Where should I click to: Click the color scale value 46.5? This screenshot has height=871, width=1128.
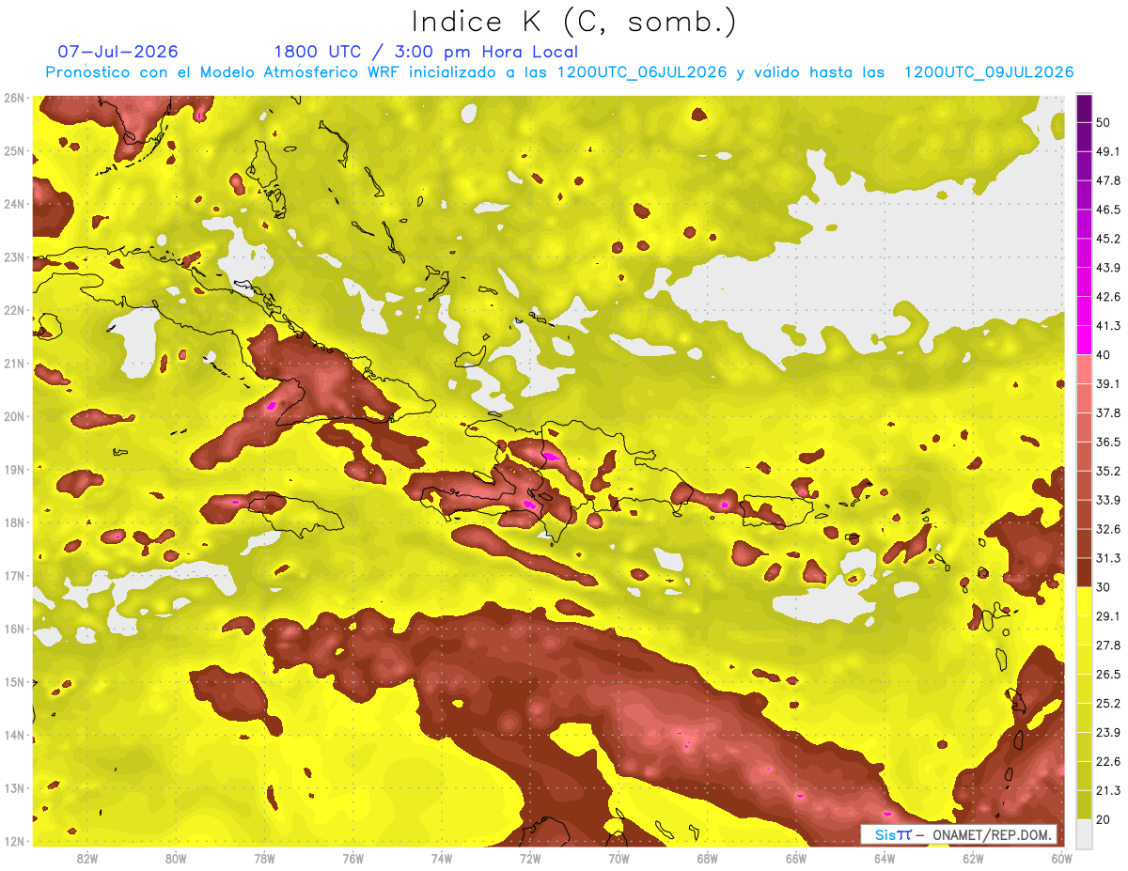click(1108, 210)
